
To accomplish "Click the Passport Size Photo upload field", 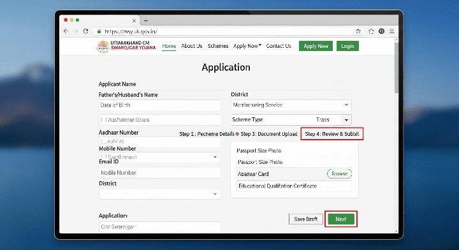I will pos(294,162).
